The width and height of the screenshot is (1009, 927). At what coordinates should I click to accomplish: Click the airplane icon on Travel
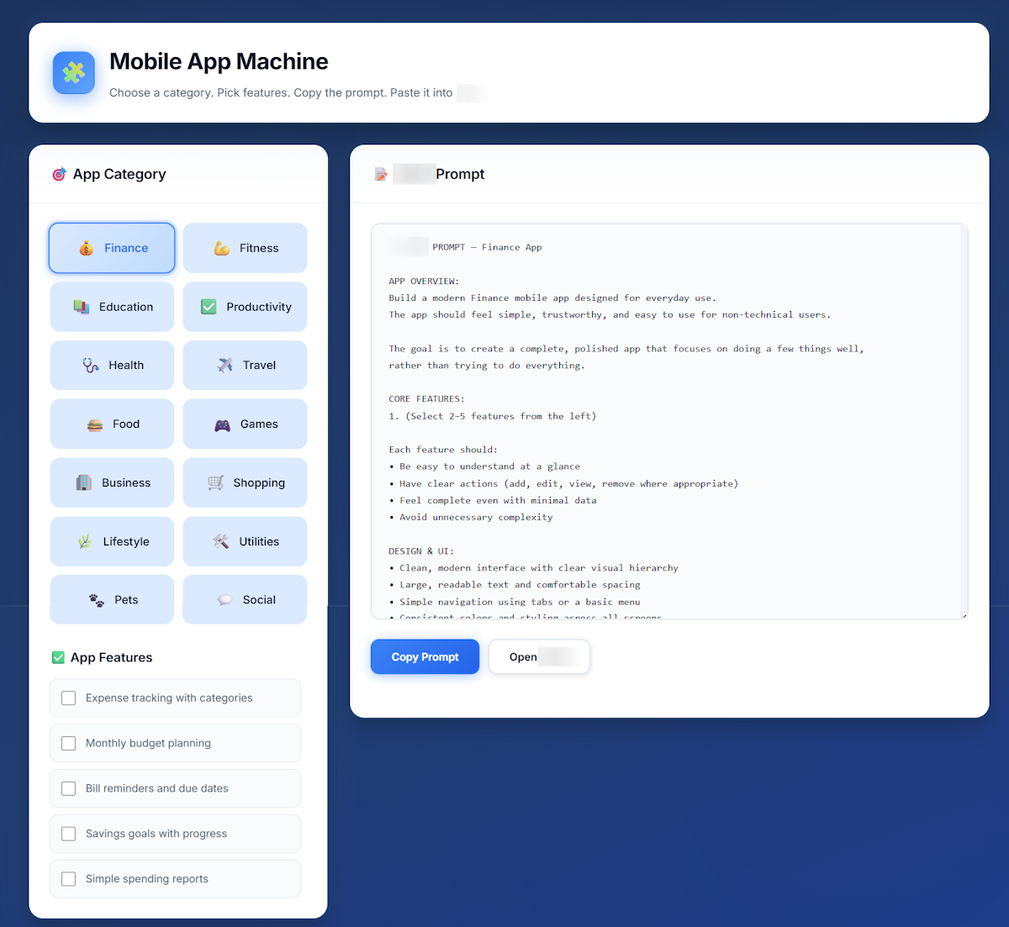point(225,365)
